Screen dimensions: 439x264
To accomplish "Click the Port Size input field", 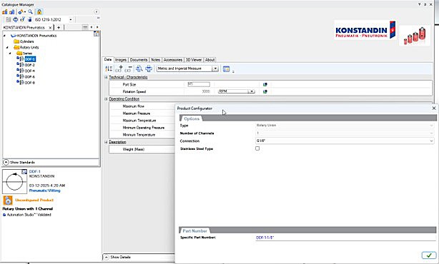I will point(199,84).
